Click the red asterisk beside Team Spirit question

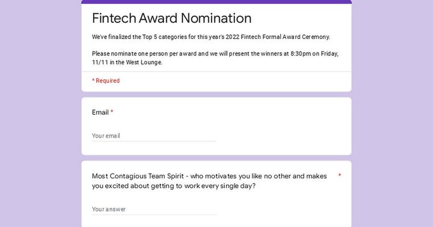pyautogui.click(x=340, y=175)
